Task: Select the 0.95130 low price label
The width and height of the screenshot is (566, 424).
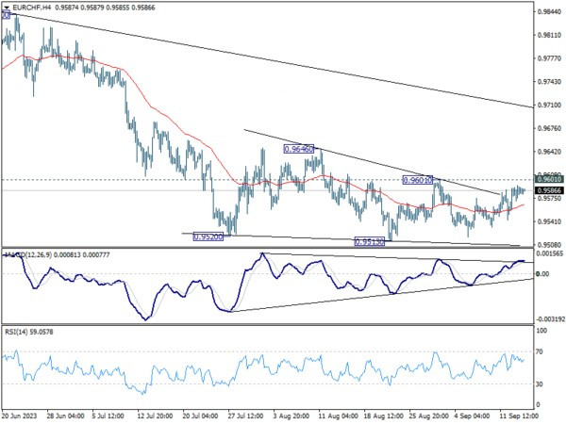Action: (370, 242)
